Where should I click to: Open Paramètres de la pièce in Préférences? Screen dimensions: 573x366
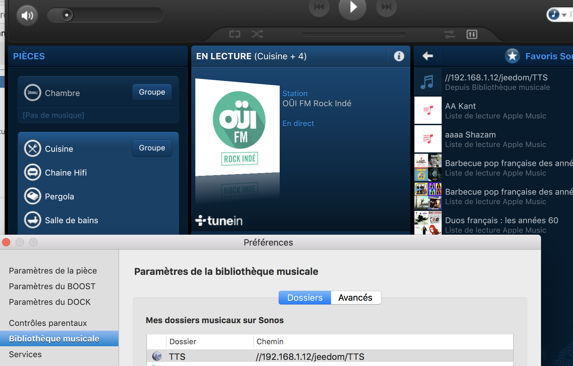[53, 271]
